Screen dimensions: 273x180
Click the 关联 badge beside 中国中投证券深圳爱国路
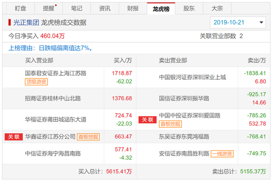click(x=147, y=120)
